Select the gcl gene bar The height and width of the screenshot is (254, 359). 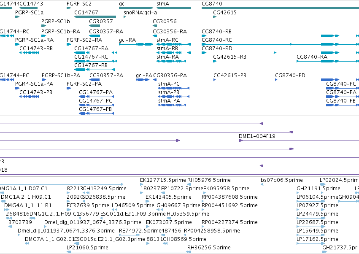[136, 8]
